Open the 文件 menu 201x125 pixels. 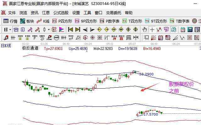12,13
